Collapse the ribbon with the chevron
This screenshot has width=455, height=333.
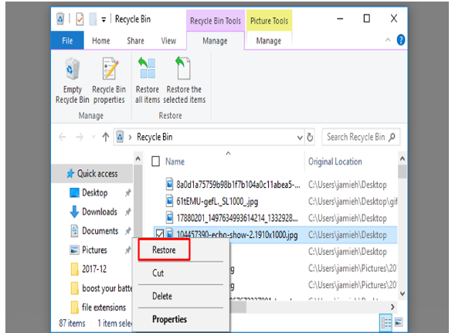coord(388,40)
